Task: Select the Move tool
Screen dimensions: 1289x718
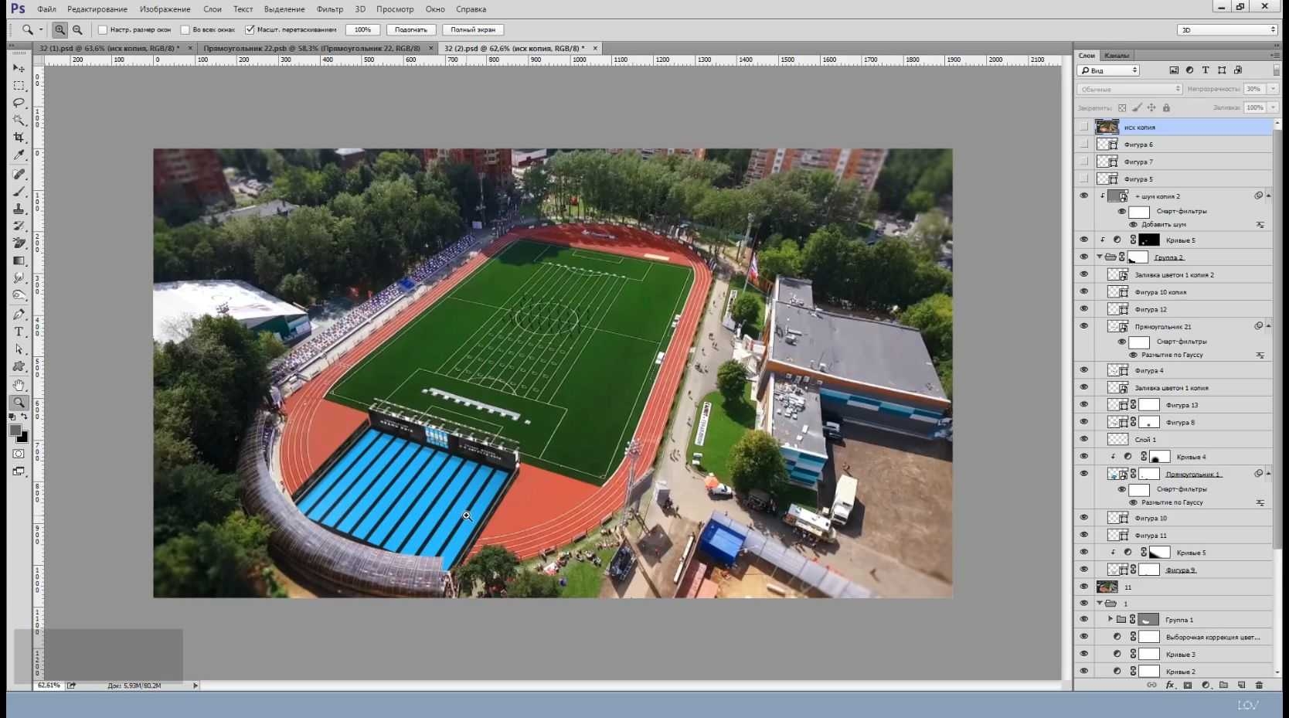Action: (19, 68)
